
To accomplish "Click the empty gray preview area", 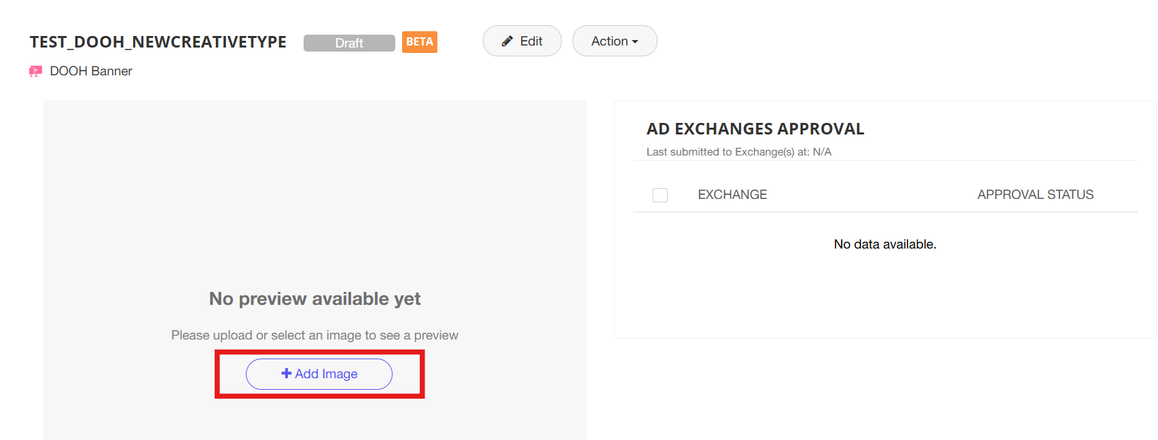I will (x=314, y=190).
